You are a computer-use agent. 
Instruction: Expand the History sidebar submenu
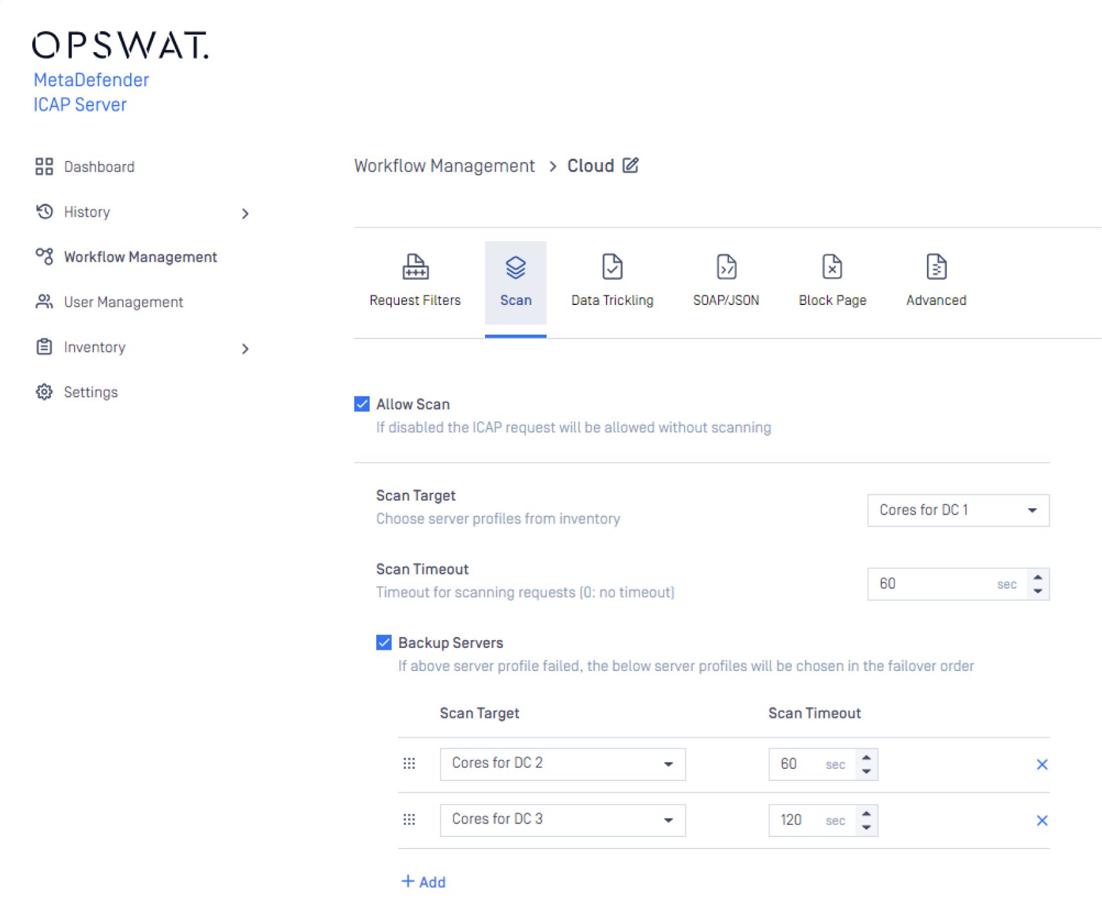pyautogui.click(x=244, y=213)
